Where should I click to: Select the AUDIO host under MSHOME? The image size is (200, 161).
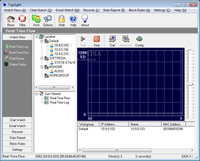point(59,71)
